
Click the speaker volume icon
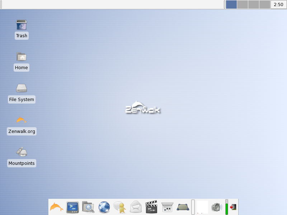click(x=217, y=207)
